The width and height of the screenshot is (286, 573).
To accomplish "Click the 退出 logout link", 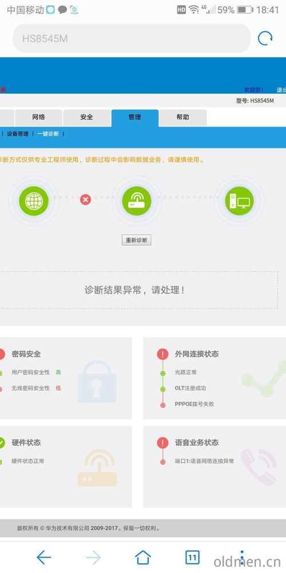I will tap(281, 90).
